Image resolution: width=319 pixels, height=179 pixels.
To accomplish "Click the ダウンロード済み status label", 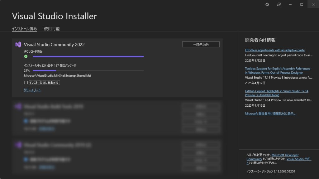I will tap(33, 51).
